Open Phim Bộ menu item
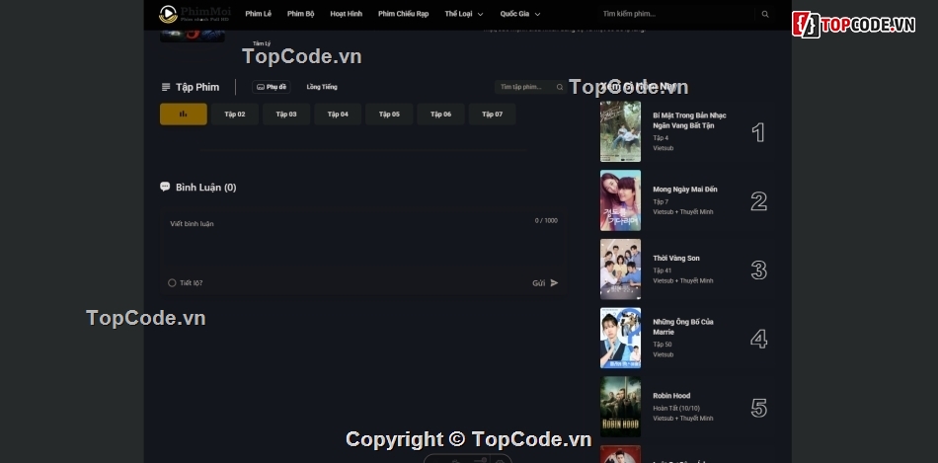This screenshot has width=938, height=463. [300, 14]
